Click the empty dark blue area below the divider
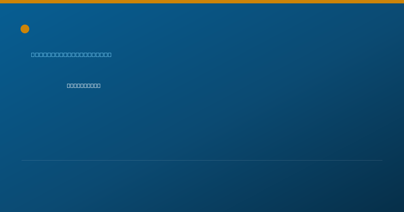Image resolution: width=404 pixels, height=212 pixels. tap(202, 186)
